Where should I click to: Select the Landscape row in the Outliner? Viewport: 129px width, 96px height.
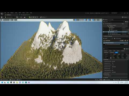click(x=115, y=32)
